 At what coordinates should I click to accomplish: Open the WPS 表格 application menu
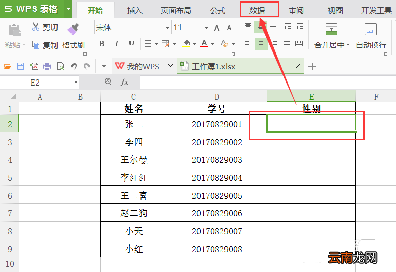click(36, 9)
